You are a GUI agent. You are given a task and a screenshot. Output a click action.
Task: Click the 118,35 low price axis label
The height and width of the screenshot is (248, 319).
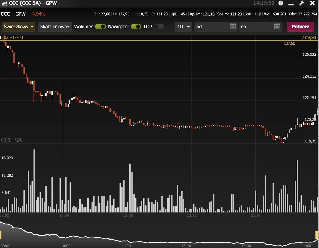310,141
